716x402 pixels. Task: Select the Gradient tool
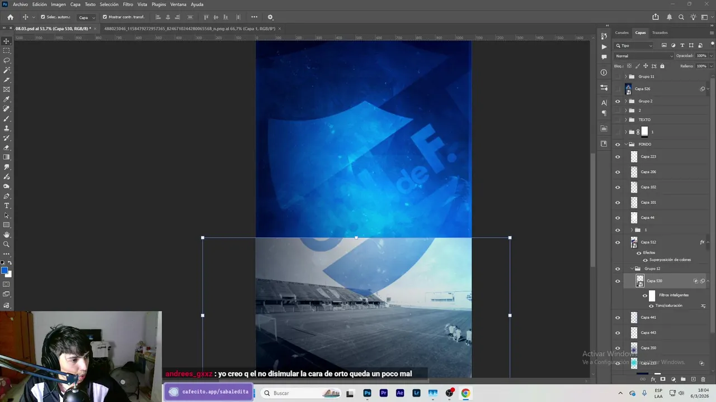pos(7,157)
